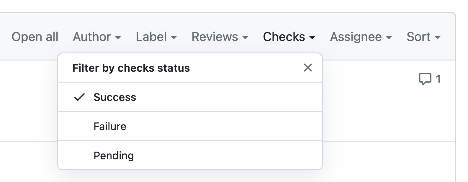468x182 pixels.
Task: Click the Open all link
Action: point(35,37)
